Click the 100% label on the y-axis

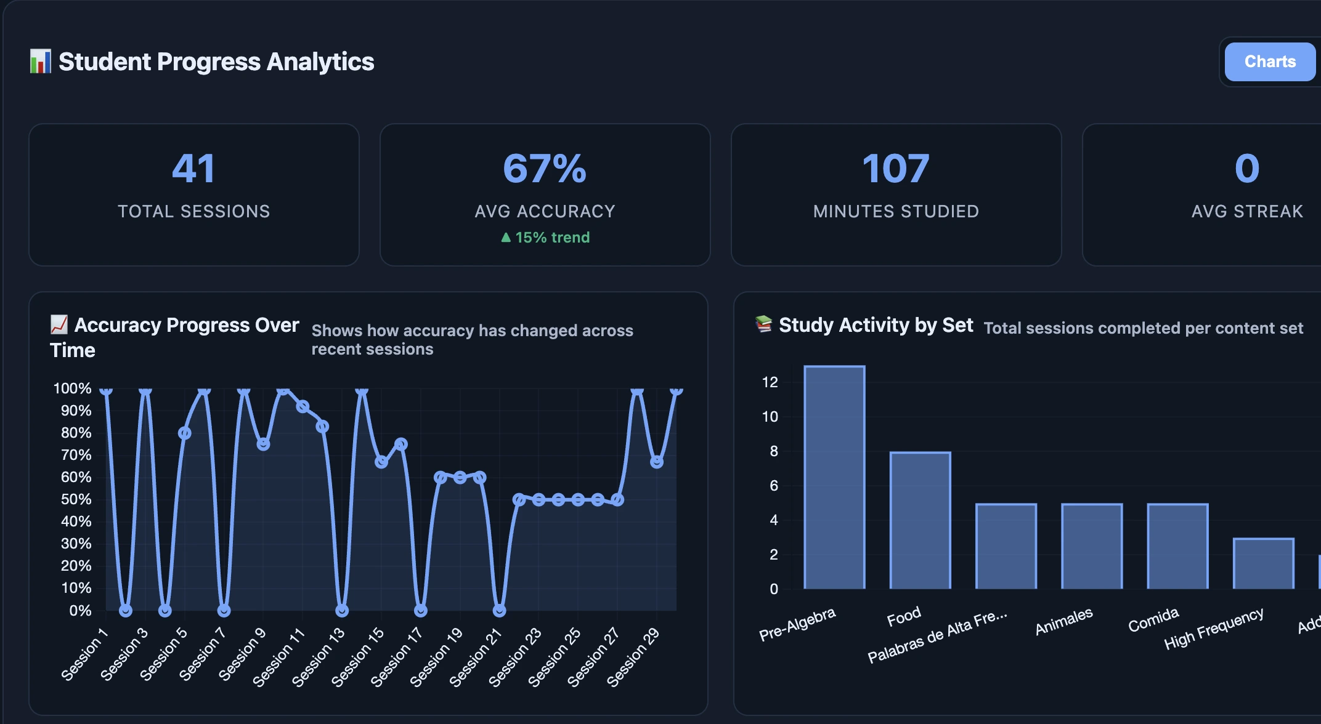click(x=72, y=388)
